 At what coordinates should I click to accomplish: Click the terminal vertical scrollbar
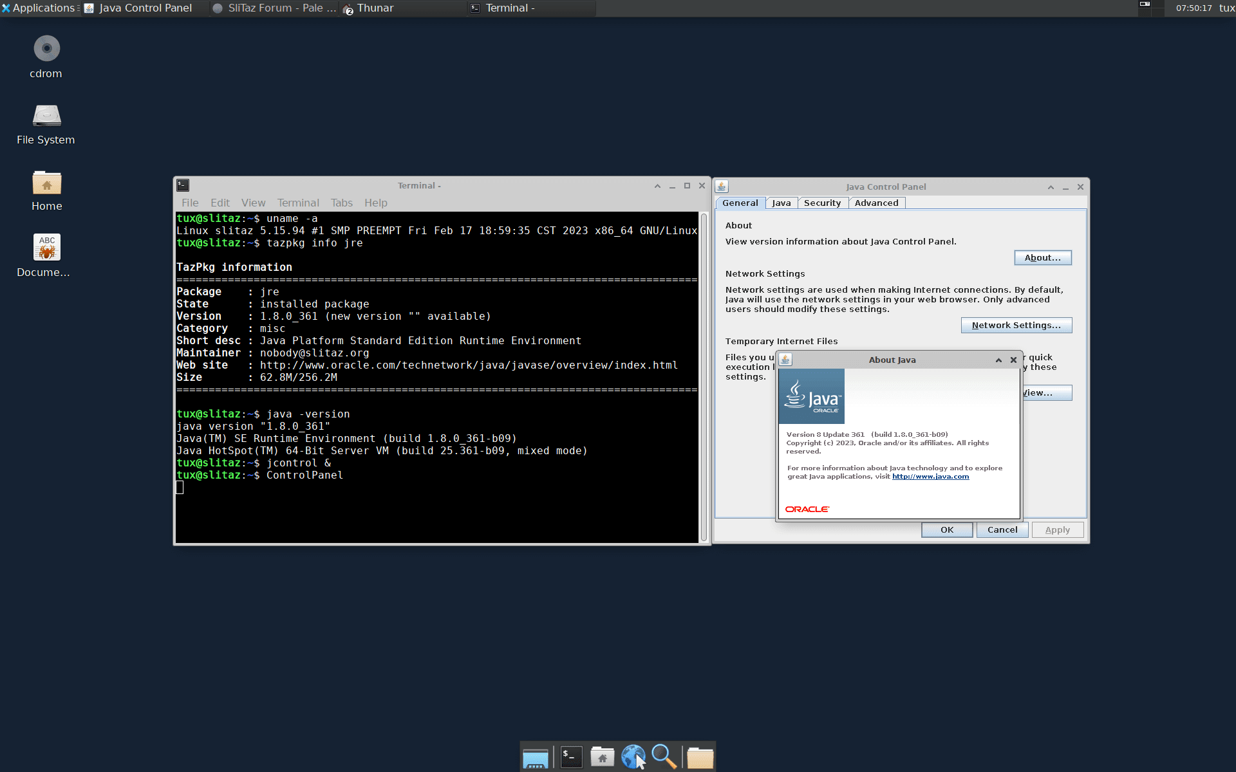[x=704, y=377]
